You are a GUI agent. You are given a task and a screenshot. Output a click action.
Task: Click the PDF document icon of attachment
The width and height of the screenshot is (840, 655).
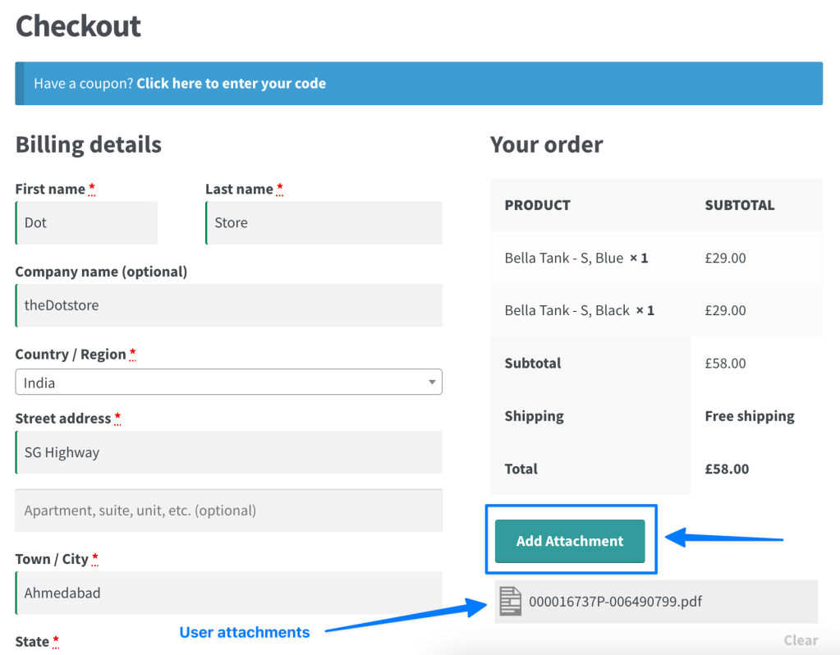[x=511, y=602]
